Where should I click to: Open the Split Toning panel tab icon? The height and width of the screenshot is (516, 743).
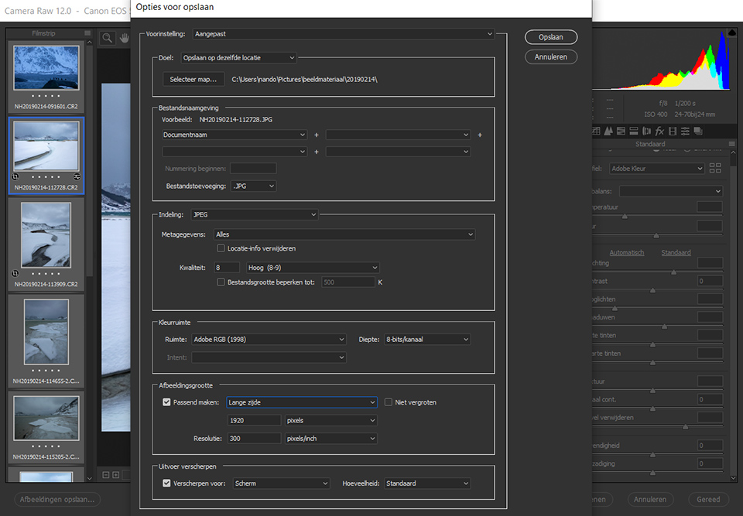[634, 132]
